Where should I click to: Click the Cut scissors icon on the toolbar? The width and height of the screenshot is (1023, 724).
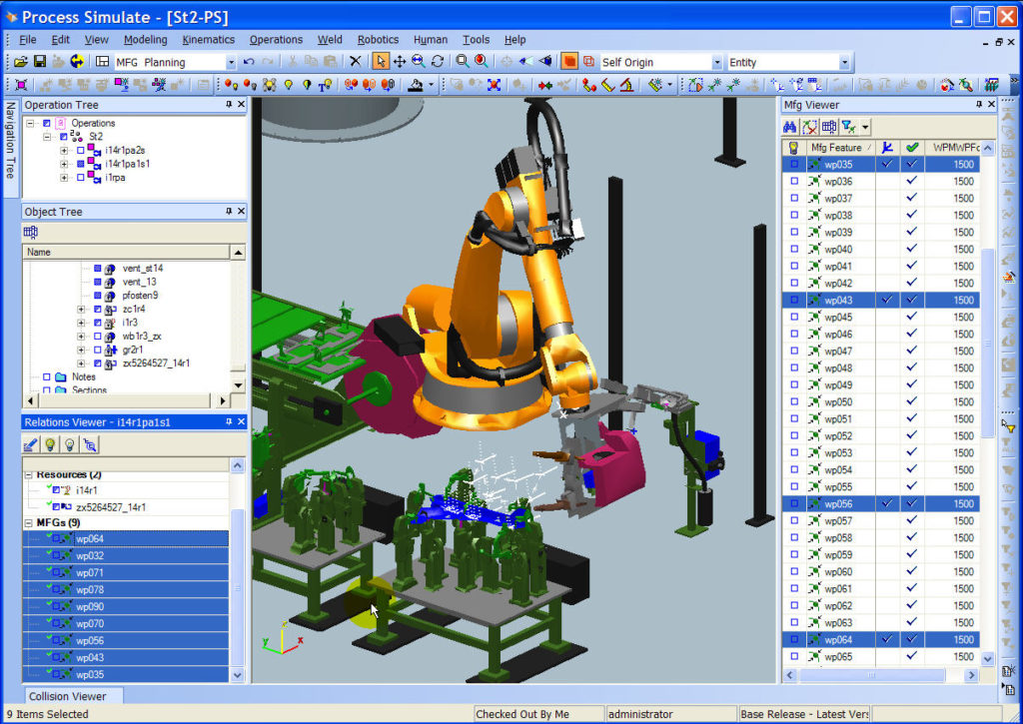tap(291, 61)
